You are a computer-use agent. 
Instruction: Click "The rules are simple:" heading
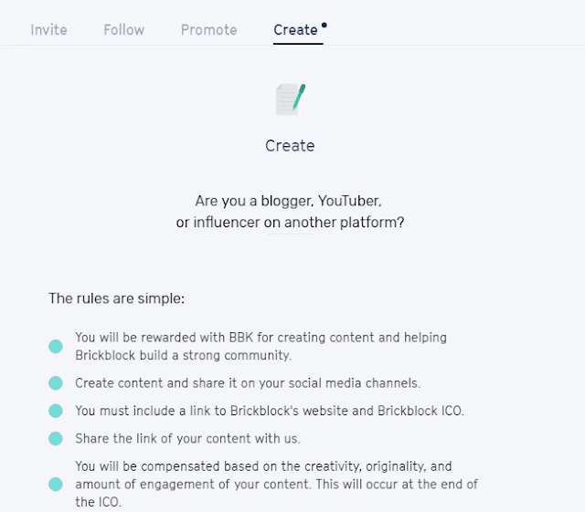pyautogui.click(x=117, y=298)
